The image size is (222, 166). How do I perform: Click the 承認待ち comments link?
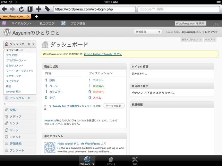[98, 92]
